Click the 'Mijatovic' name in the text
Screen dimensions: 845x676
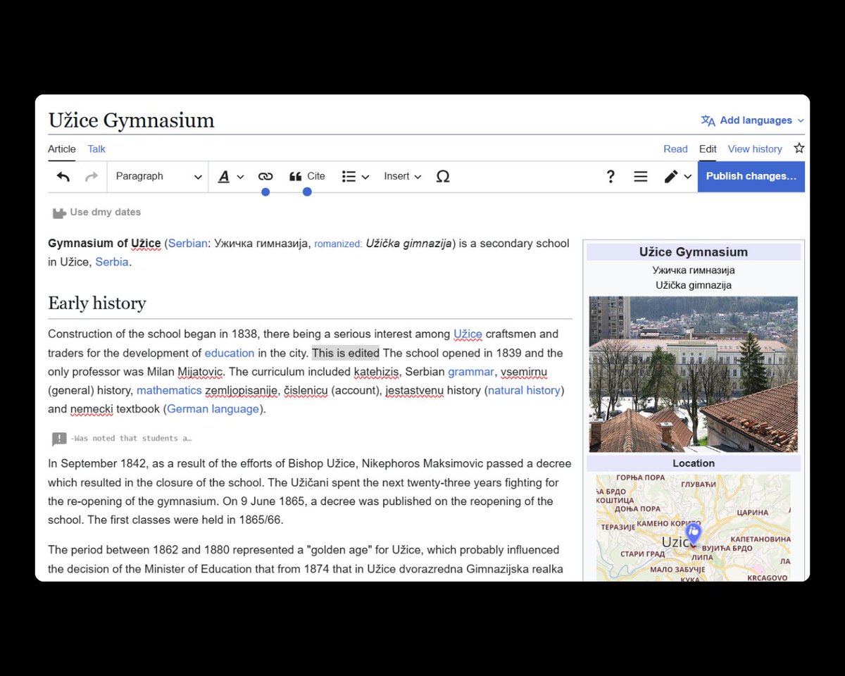(201, 372)
